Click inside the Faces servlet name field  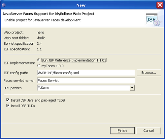click(86, 81)
